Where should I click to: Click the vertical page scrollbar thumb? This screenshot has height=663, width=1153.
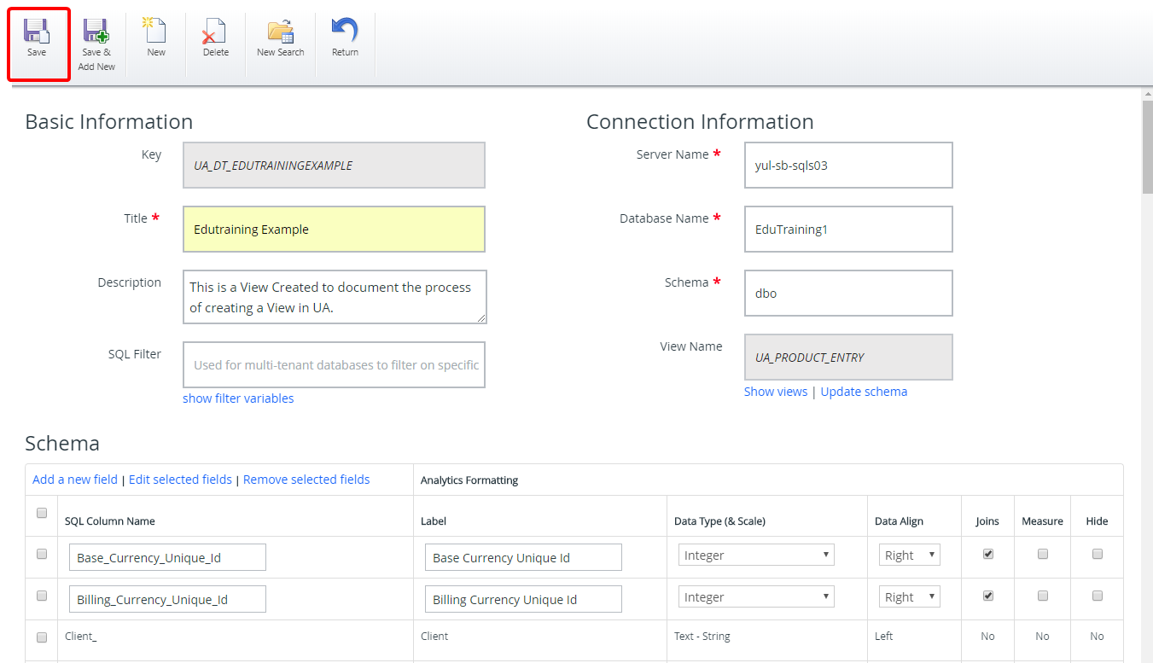coord(1147,147)
